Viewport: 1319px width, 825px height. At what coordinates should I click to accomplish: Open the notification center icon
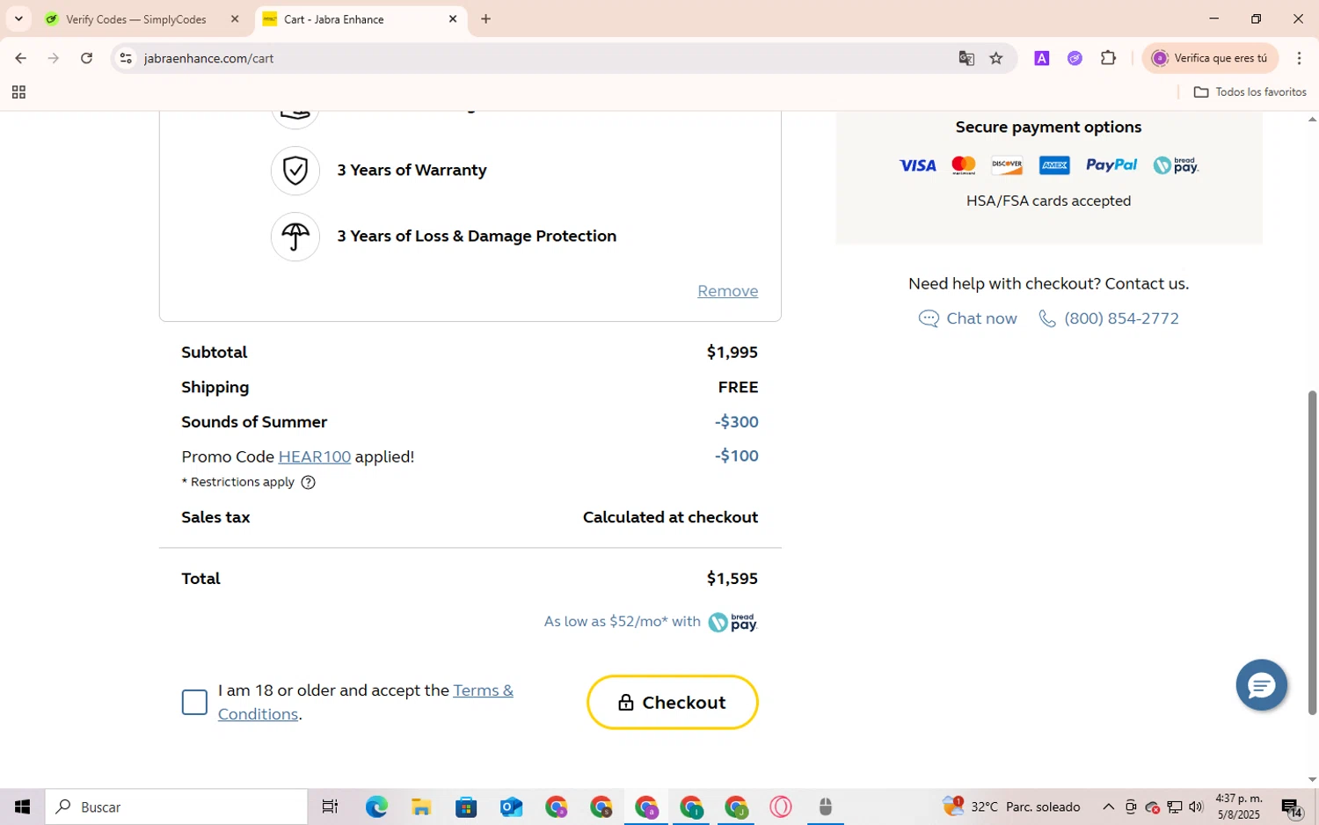pyautogui.click(x=1291, y=807)
